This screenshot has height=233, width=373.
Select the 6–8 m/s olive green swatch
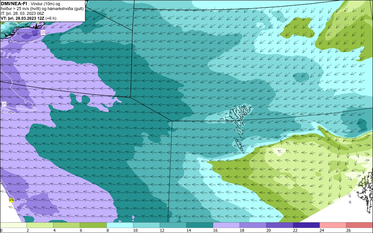[x=93, y=225]
